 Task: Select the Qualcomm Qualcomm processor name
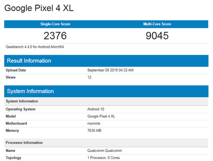coord(105,151)
